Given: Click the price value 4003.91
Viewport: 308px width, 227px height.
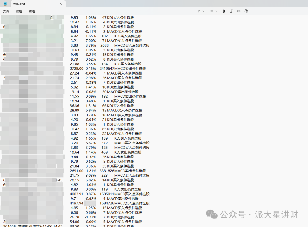Looking at the screenshot, I should 76,194.
